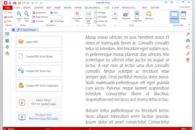The width and height of the screenshot is (195, 130).
Task: Follow the support page link
Action: tap(48, 104)
